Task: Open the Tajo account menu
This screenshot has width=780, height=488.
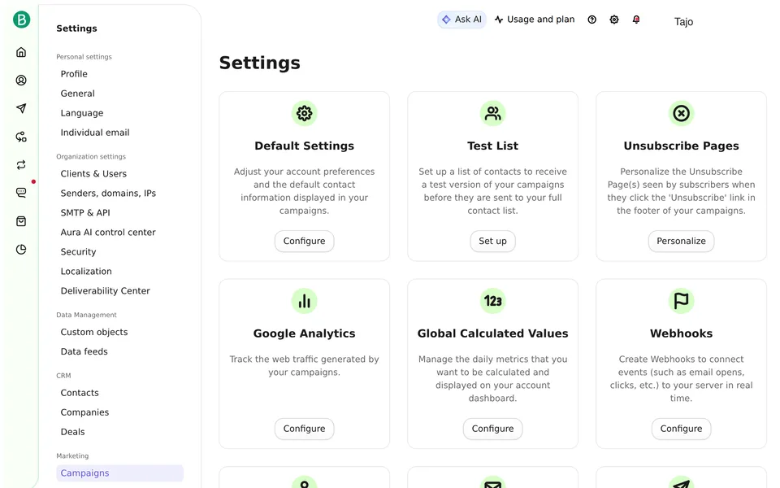Action: (683, 21)
